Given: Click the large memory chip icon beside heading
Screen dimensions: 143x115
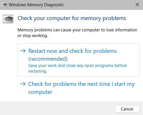Looking at the screenshot, I should coord(8,19).
